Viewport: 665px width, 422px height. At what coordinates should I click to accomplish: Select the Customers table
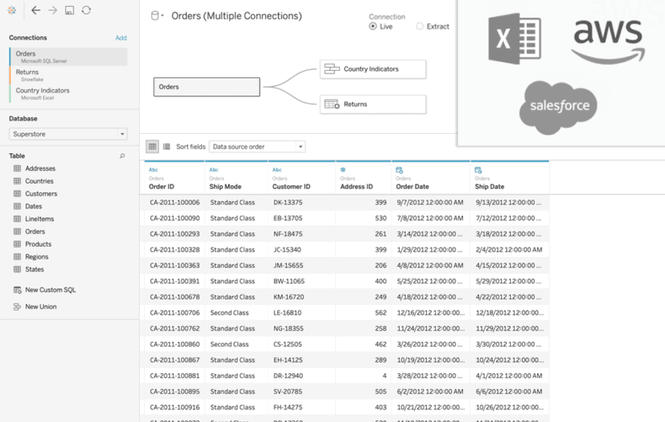click(x=41, y=194)
